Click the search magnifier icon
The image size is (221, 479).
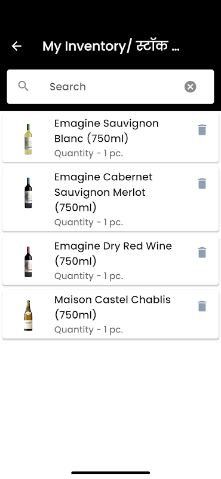(23, 86)
